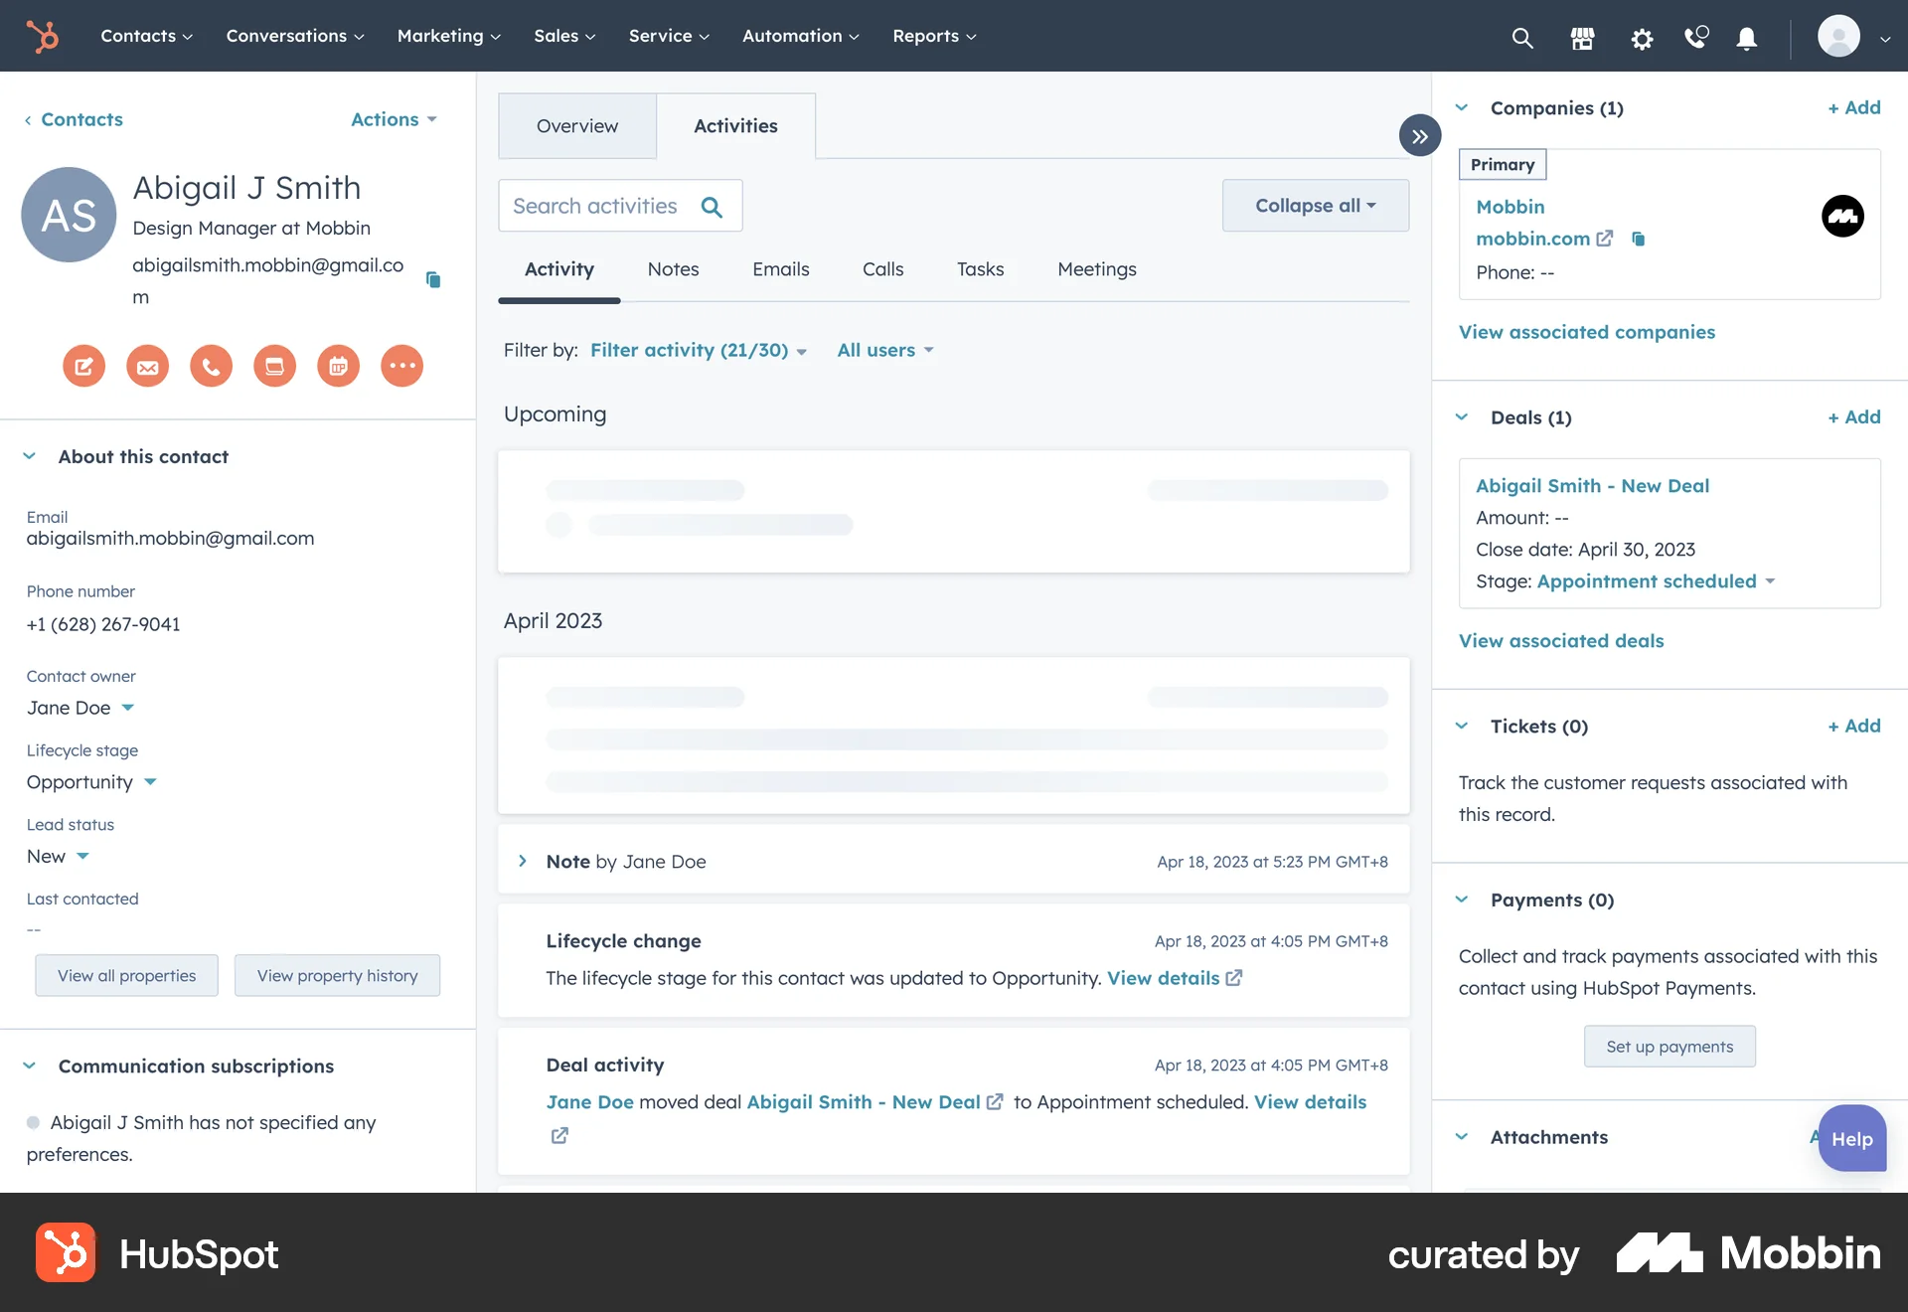
Task: Click the AS contact avatar
Action: pos(69,215)
